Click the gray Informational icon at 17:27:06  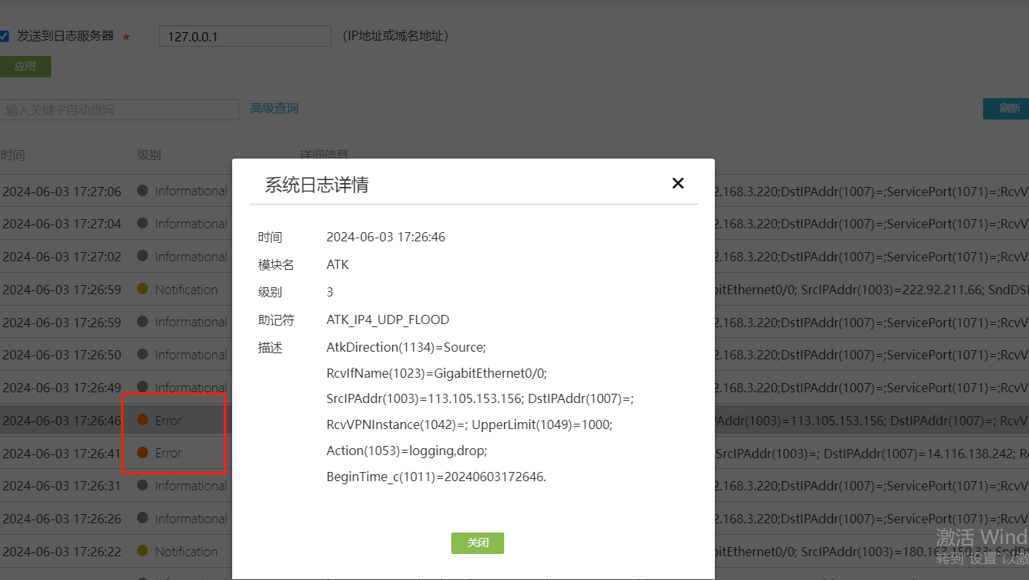(143, 191)
